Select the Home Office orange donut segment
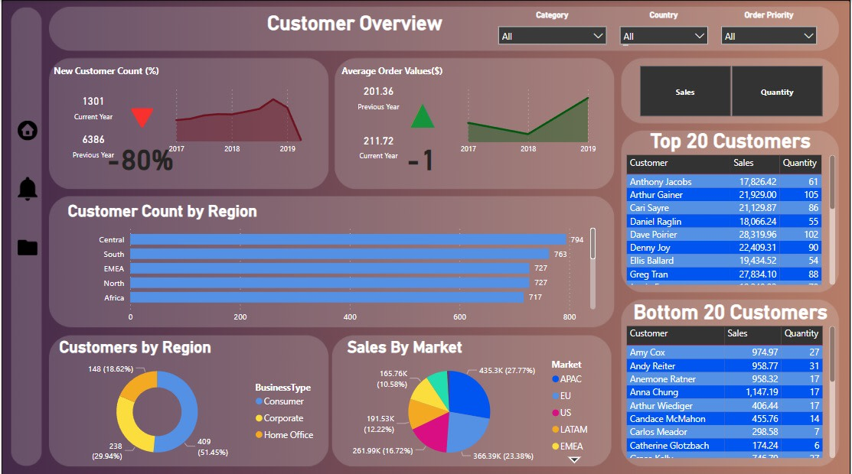The height and width of the screenshot is (474, 852). click(x=136, y=383)
